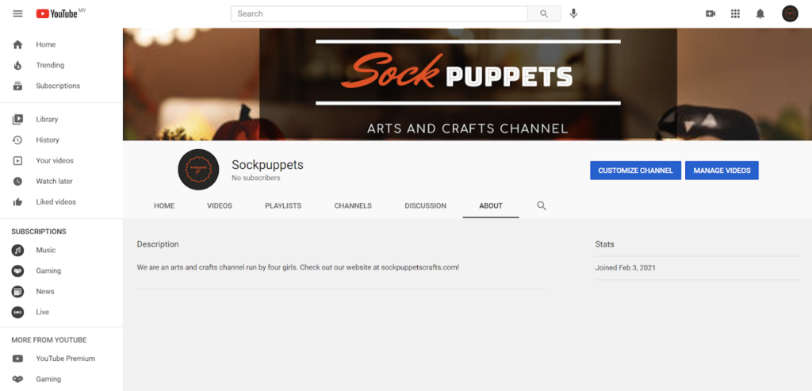Open the Discussion tab
Screen dimensions: 812x391
(x=425, y=205)
